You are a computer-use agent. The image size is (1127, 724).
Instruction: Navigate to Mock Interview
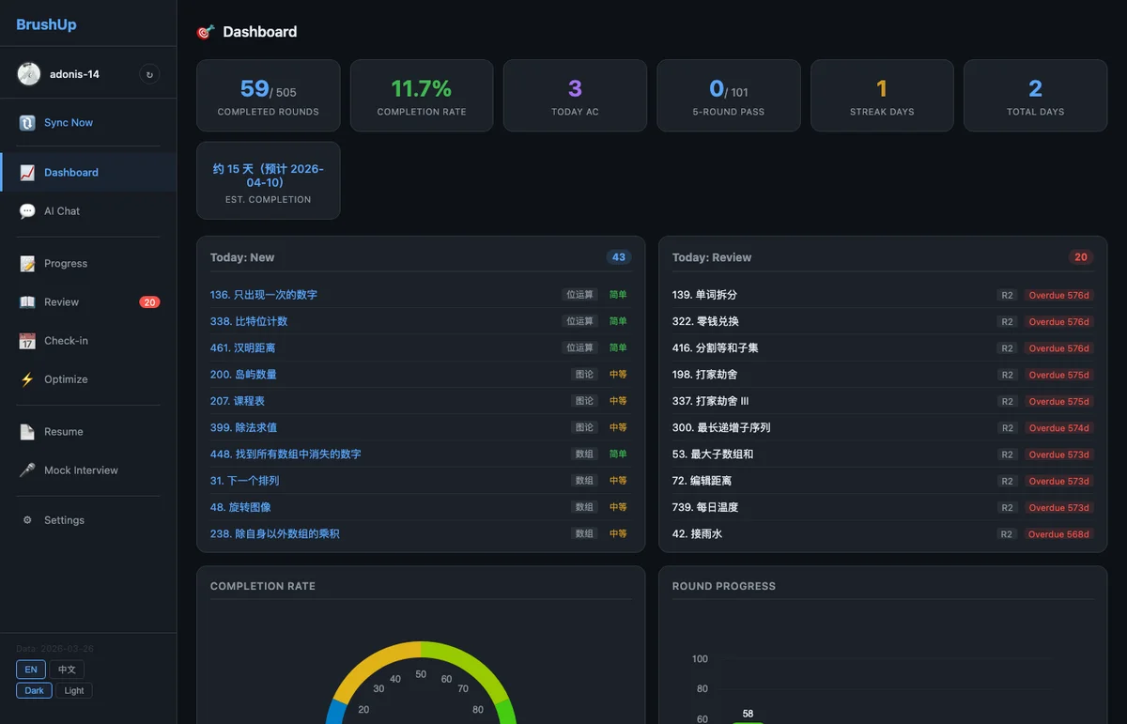click(88, 470)
